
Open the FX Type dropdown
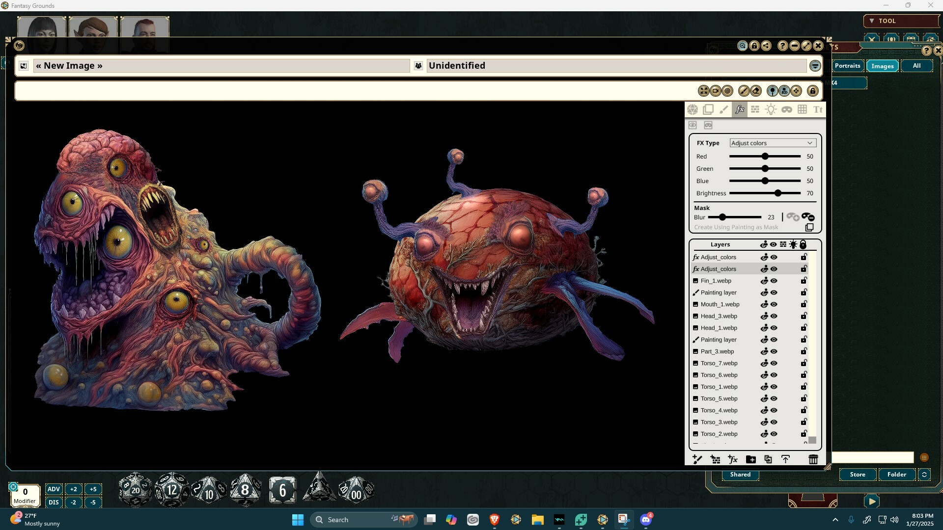[x=773, y=143]
